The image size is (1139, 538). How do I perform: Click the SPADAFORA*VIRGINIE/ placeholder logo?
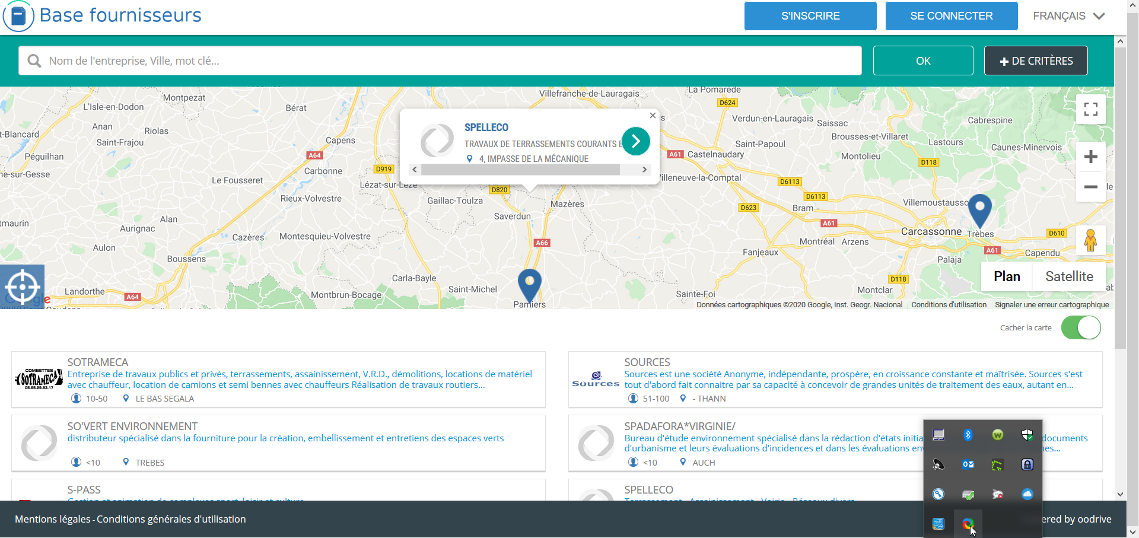tap(596, 443)
